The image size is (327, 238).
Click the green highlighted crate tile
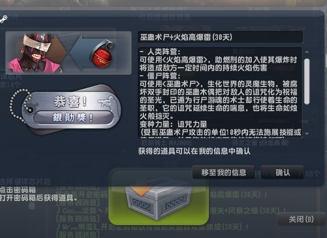[159, 197]
